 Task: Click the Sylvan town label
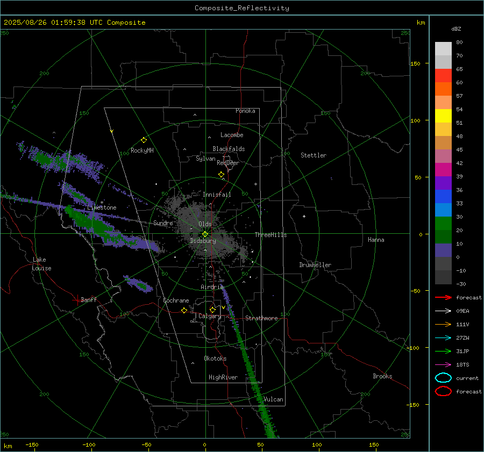pyautogui.click(x=205, y=159)
